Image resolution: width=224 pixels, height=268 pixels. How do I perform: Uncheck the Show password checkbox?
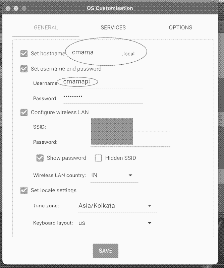pyautogui.click(x=40, y=158)
